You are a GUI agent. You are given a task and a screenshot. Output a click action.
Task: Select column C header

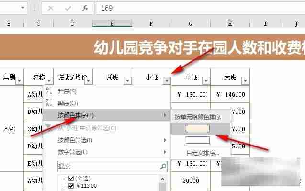click(x=38, y=24)
